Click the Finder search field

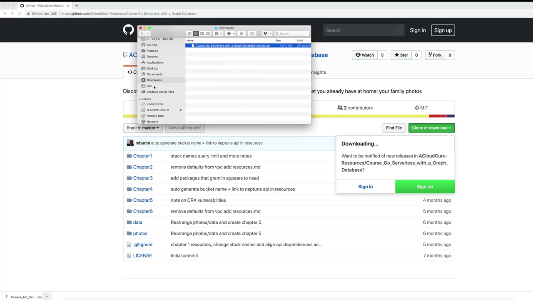coord(291,33)
